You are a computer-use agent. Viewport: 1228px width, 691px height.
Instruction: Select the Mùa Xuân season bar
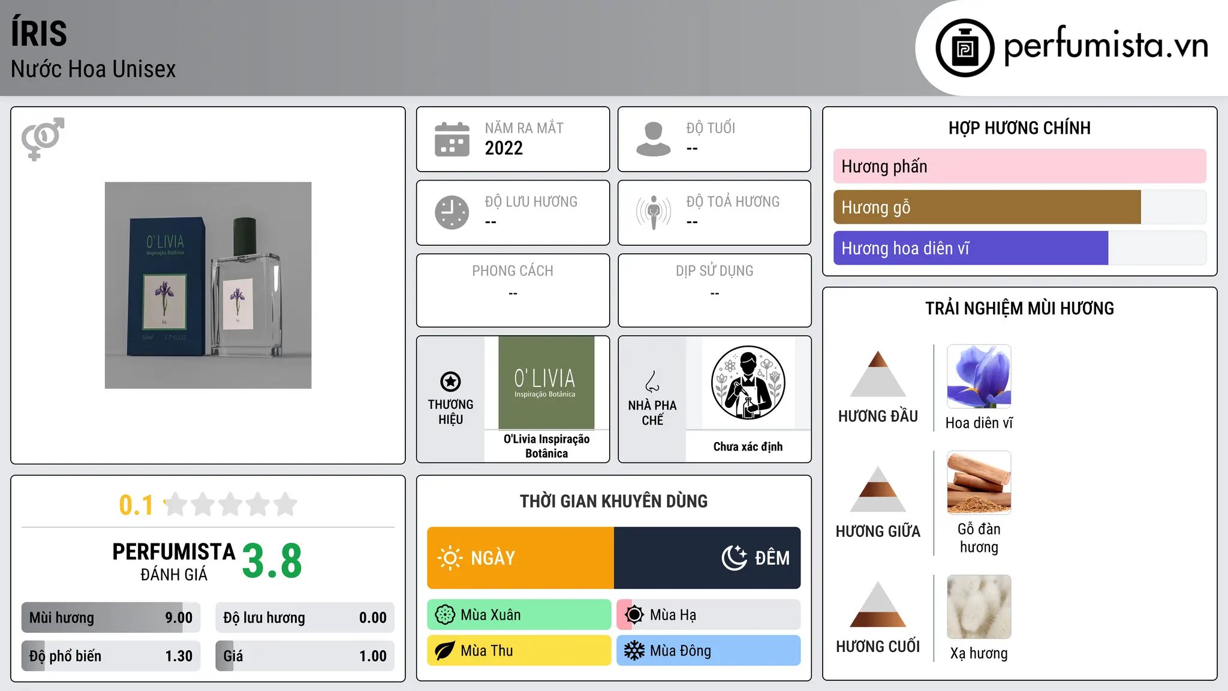tap(519, 615)
